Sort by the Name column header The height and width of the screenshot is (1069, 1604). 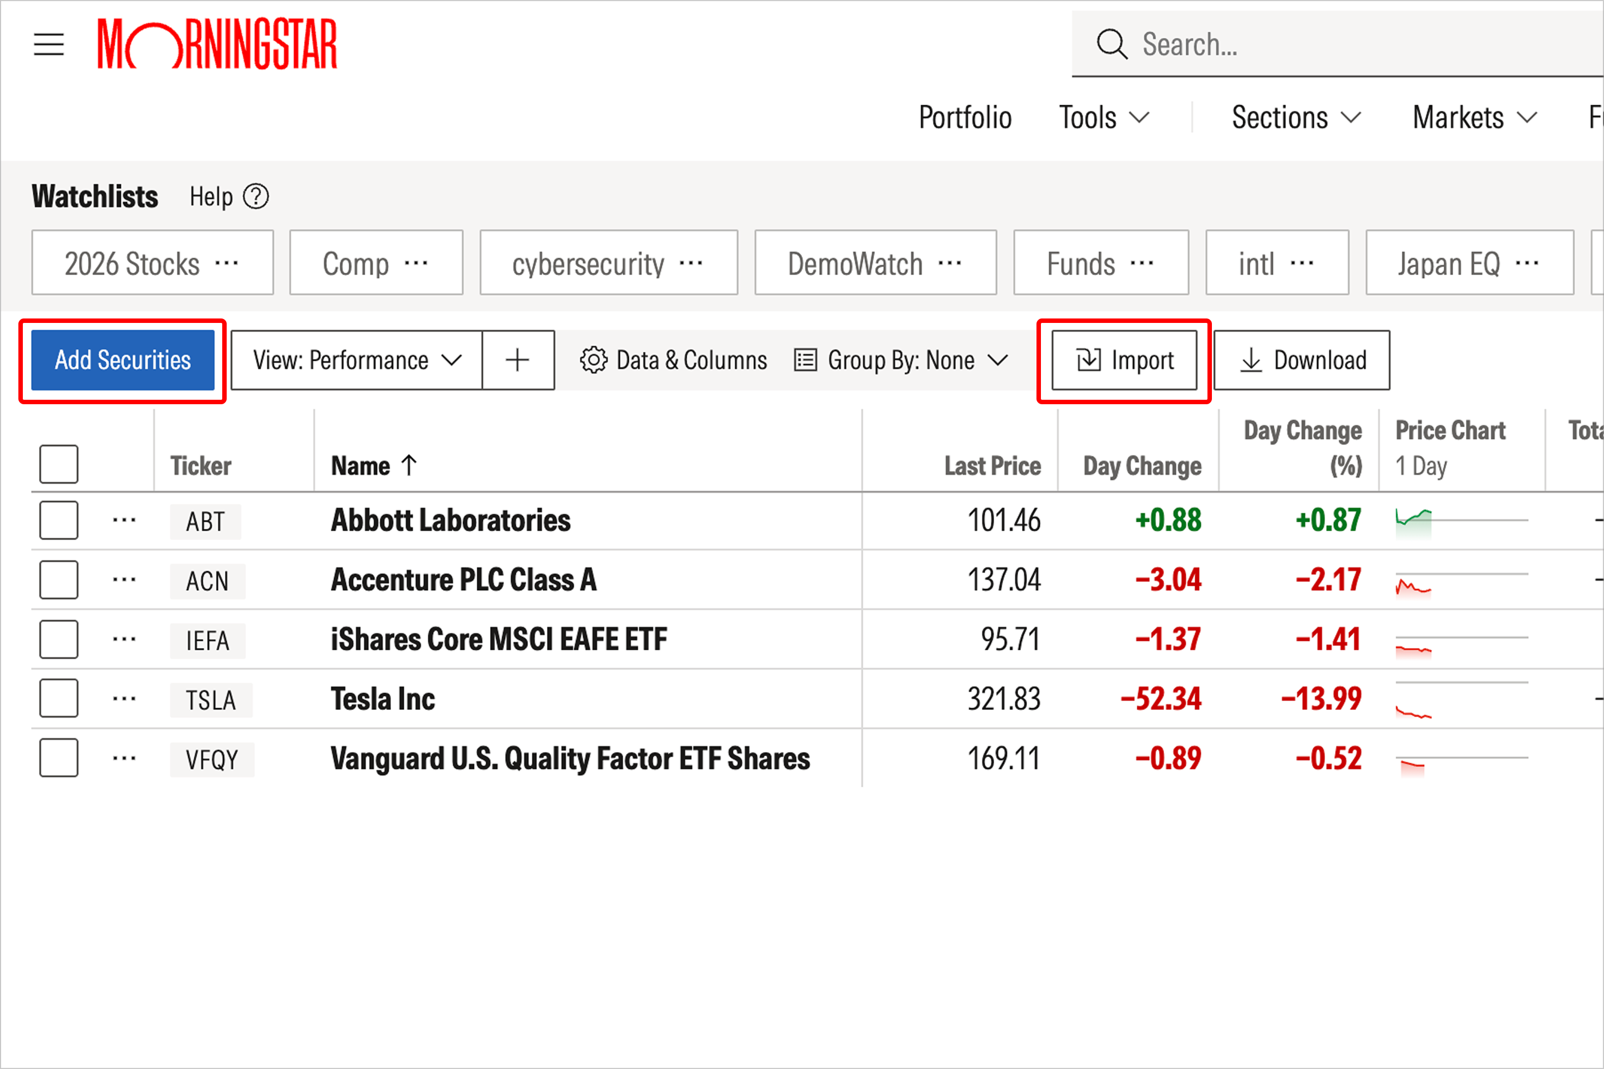(x=374, y=467)
